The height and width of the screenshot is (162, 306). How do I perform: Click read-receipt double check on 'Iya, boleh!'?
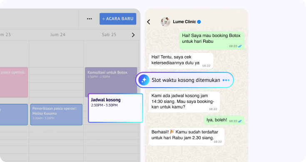click(240, 121)
